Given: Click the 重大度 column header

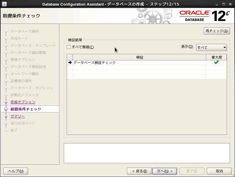Looking at the screenshot, I should pos(216,57).
